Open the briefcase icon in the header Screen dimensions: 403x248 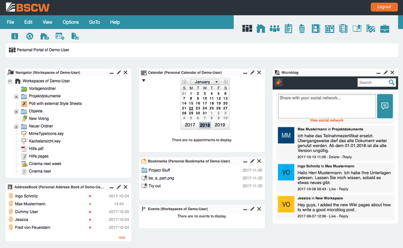click(384, 28)
